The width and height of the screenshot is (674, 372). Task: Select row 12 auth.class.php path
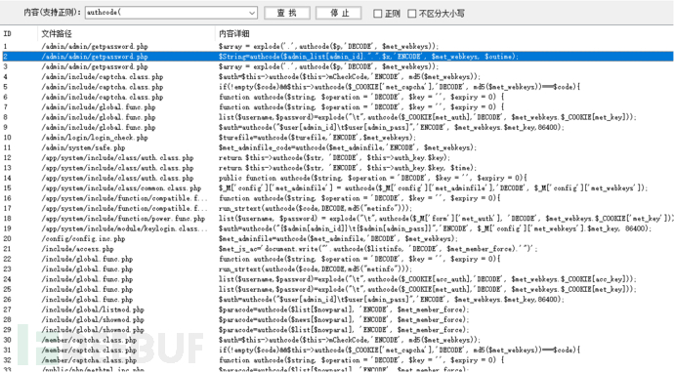point(117,157)
